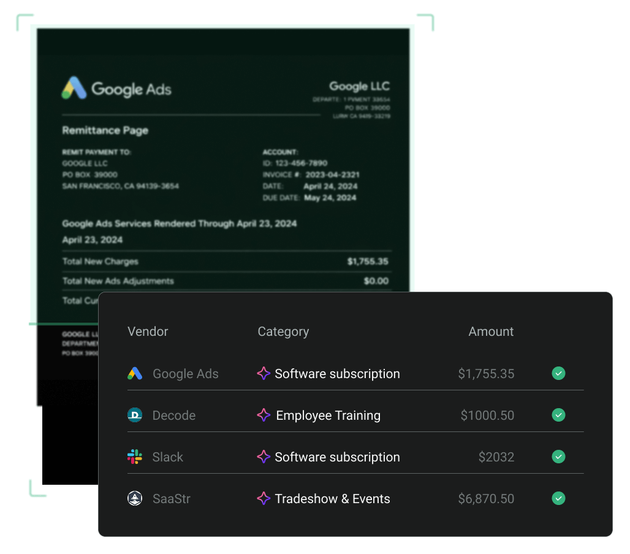Click the Google LLC header on invoice

(x=360, y=86)
